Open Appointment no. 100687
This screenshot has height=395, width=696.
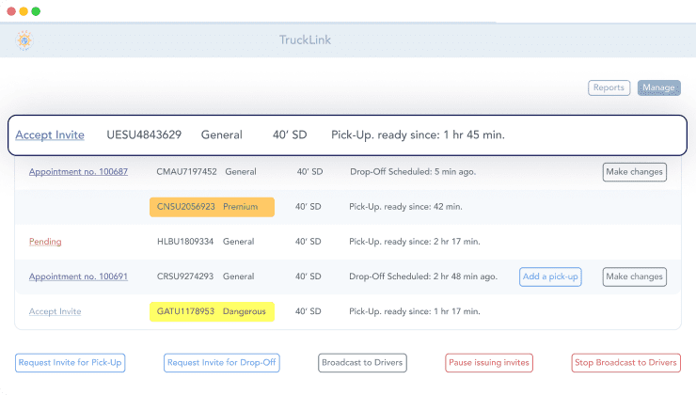coord(78,172)
